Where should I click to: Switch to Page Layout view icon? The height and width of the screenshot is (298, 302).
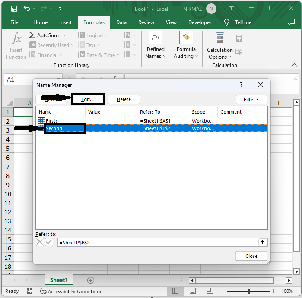pyautogui.click(x=193, y=291)
